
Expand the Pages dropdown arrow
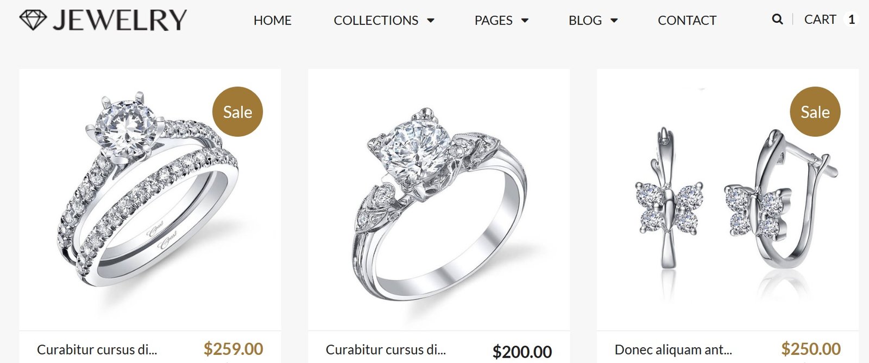[525, 21]
